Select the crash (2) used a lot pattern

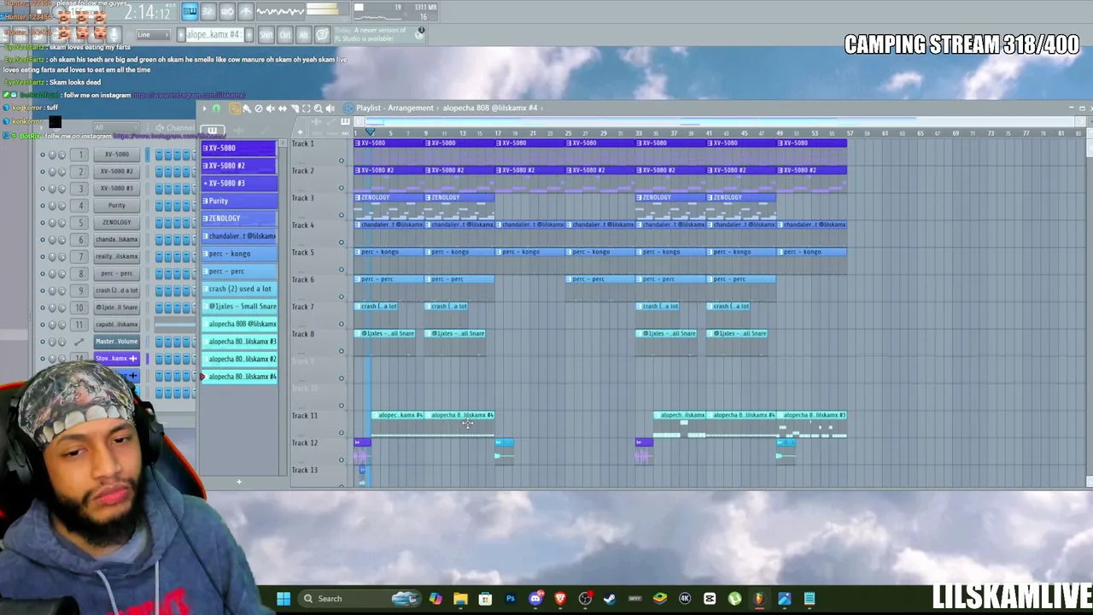click(239, 289)
